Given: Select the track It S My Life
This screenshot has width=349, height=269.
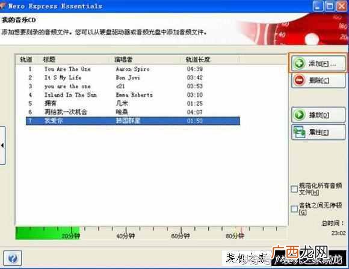Looking at the screenshot, I should pos(133,77).
